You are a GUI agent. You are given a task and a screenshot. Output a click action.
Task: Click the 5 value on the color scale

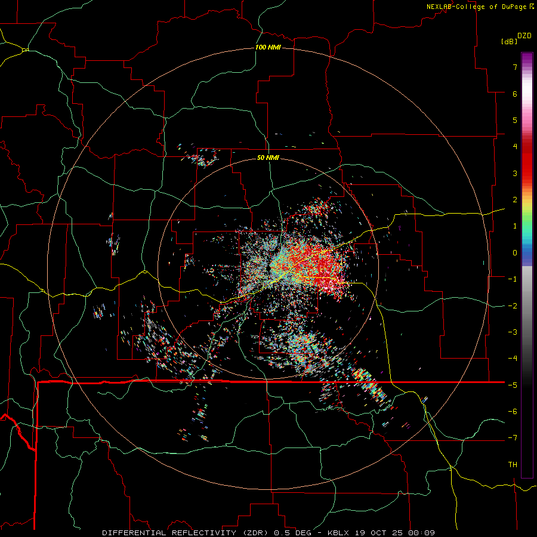515,120
